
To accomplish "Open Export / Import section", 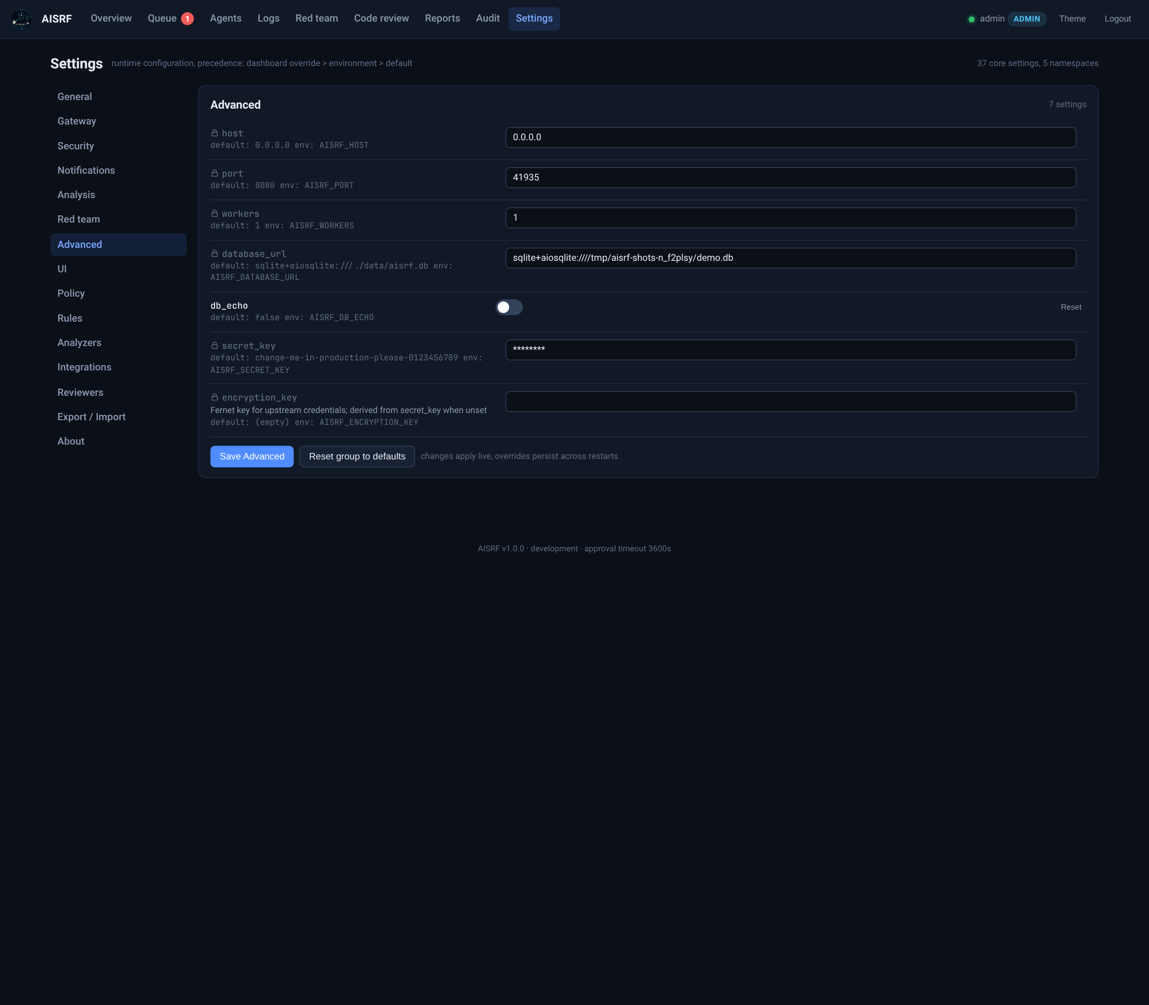I will click(118, 417).
